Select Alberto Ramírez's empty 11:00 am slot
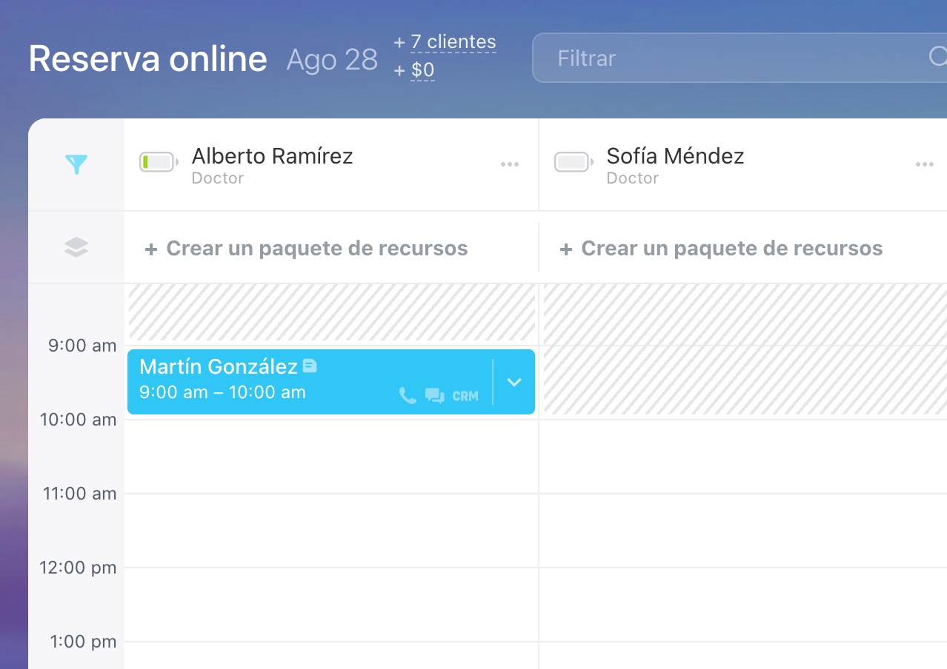Image resolution: width=947 pixels, height=669 pixels. coord(331,530)
